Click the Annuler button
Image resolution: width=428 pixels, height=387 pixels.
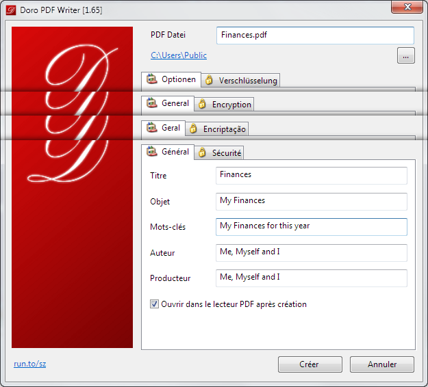pyautogui.click(x=382, y=364)
